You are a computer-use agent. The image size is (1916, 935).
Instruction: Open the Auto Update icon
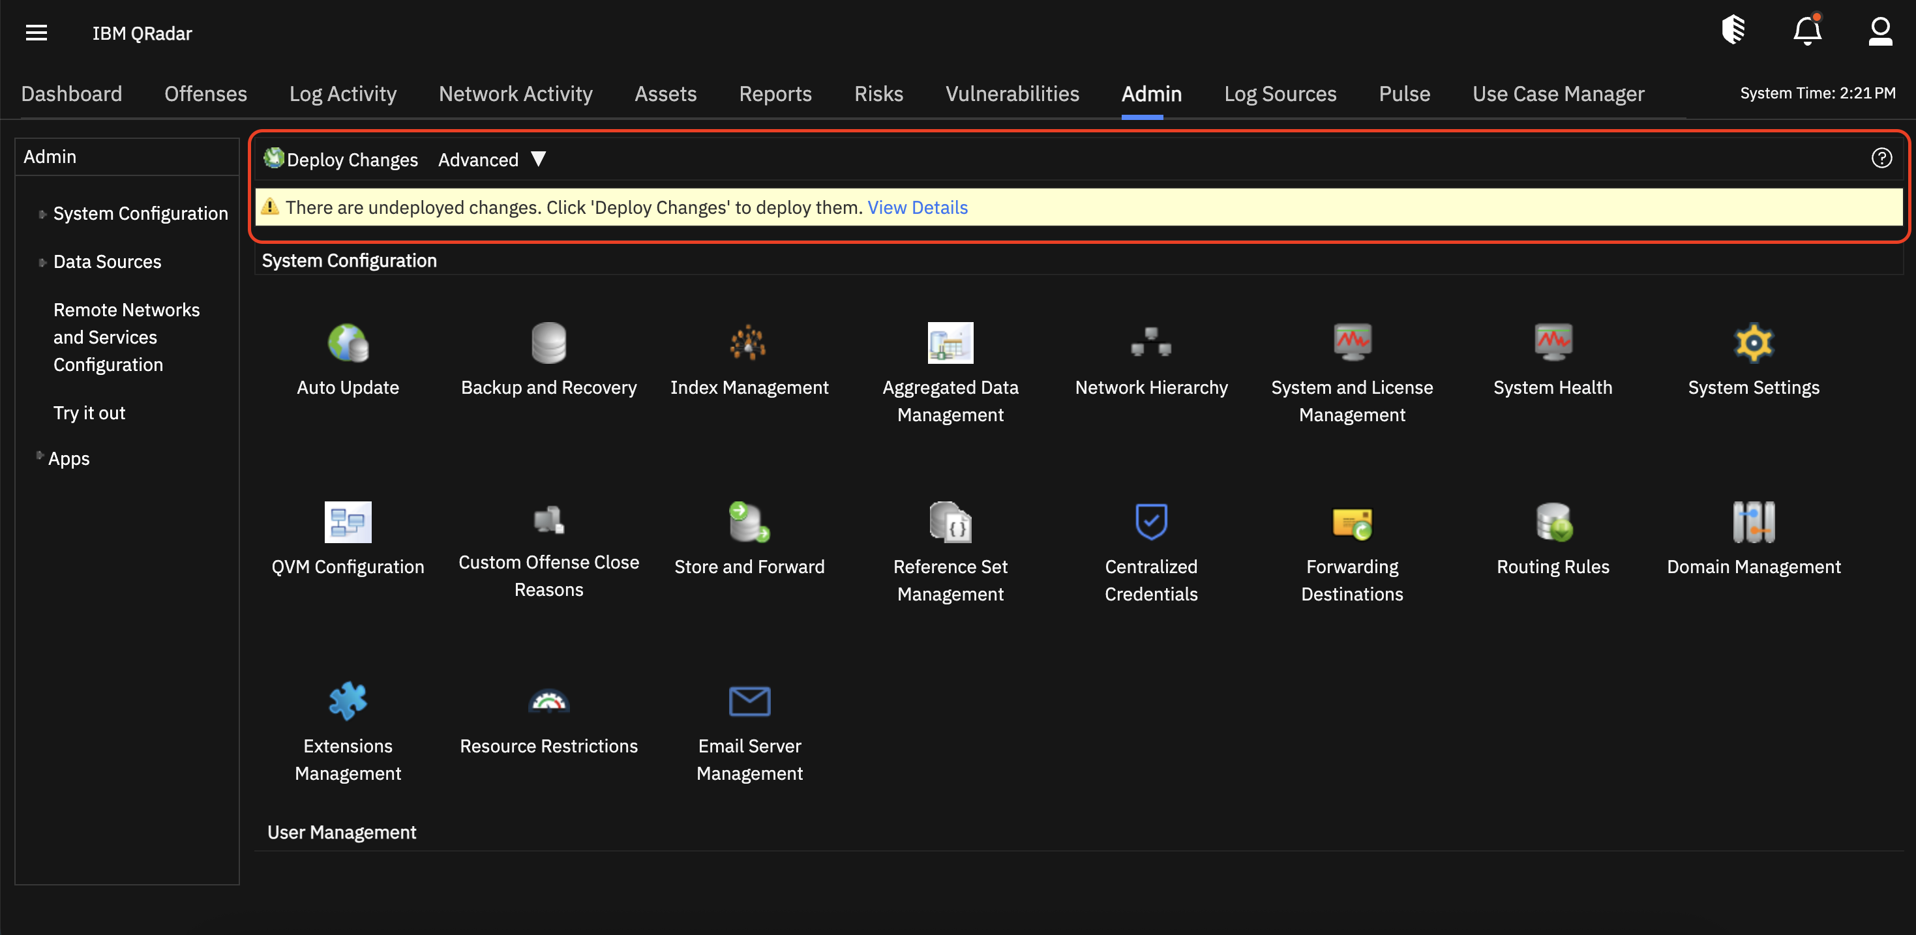(x=348, y=343)
